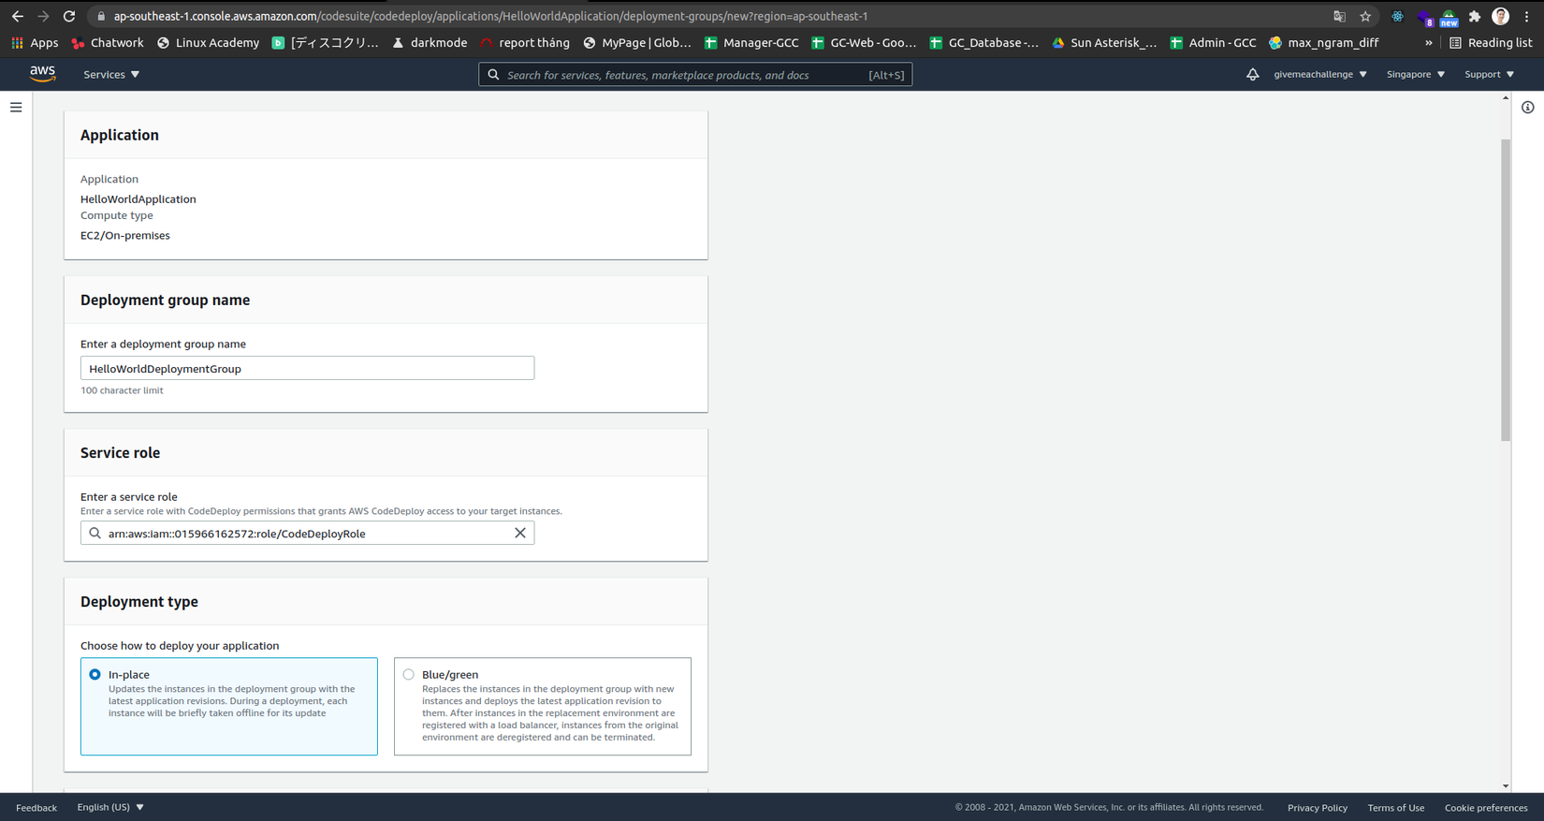Click the service role ARN input field

pyautogui.click(x=307, y=533)
